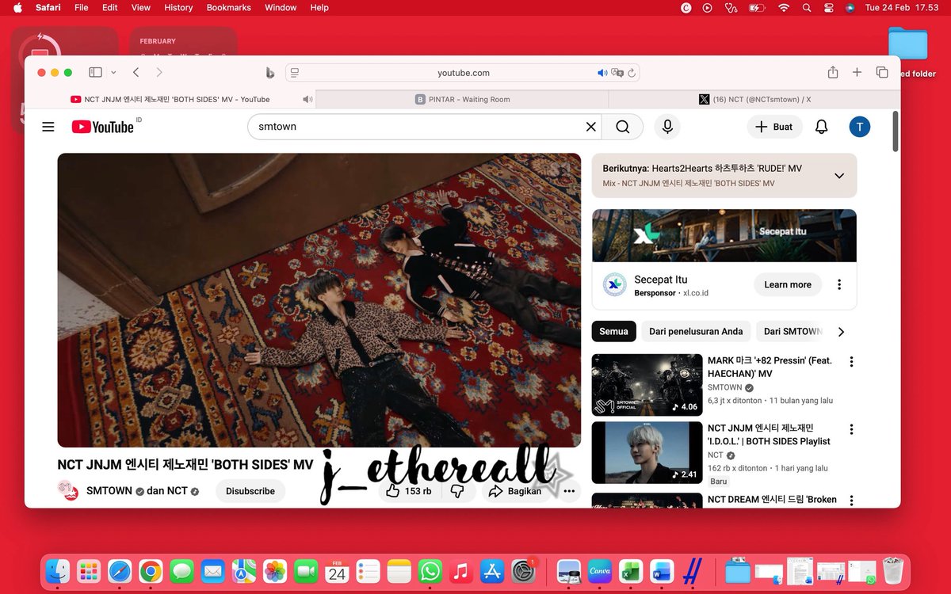951x594 pixels.
Task: Select the Dari SMTOWN chip
Action: pos(792,332)
